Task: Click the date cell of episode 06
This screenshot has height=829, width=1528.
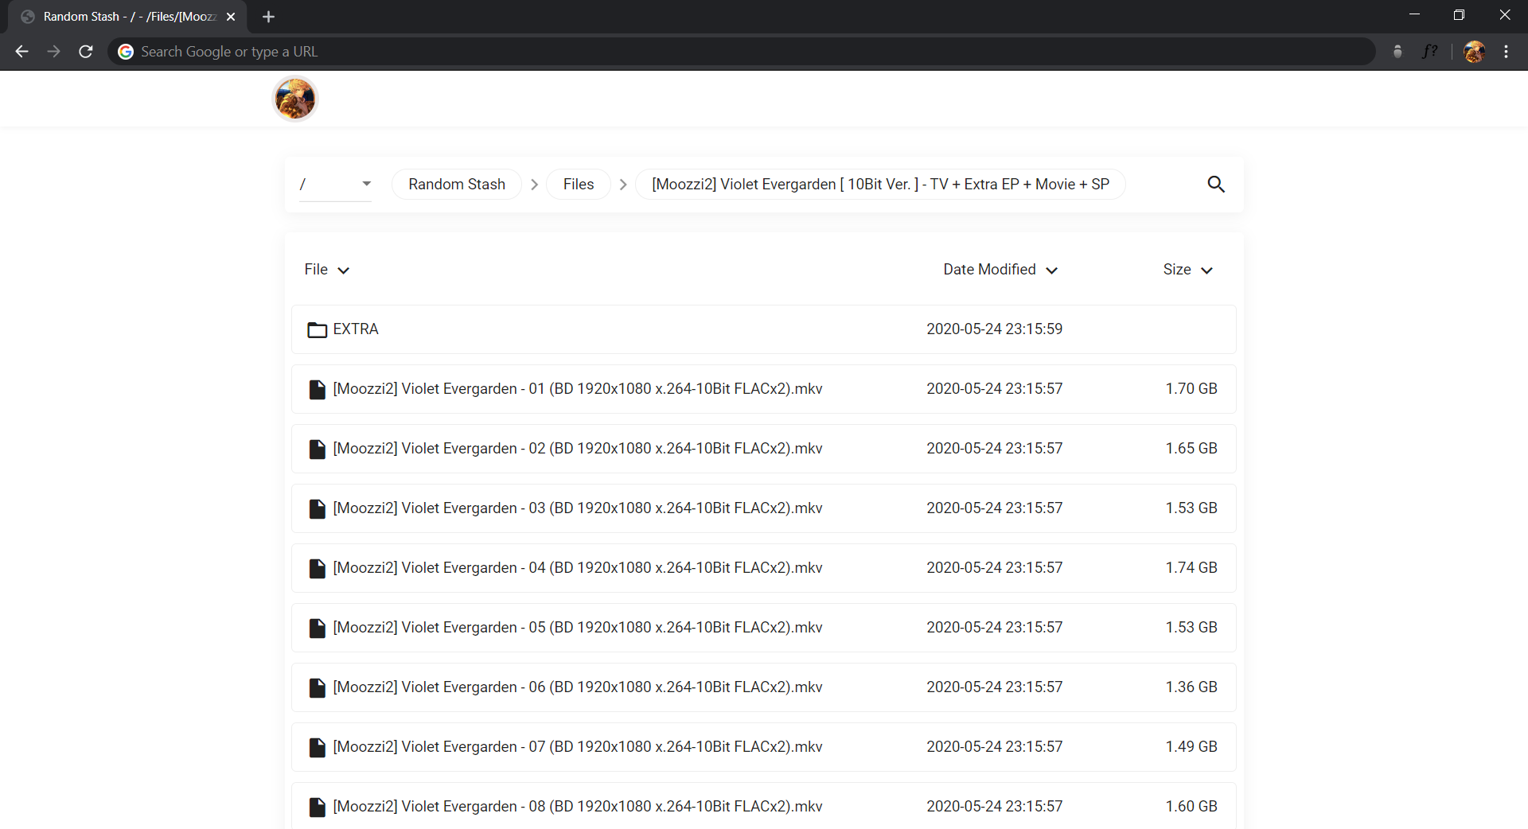Action: (x=994, y=687)
